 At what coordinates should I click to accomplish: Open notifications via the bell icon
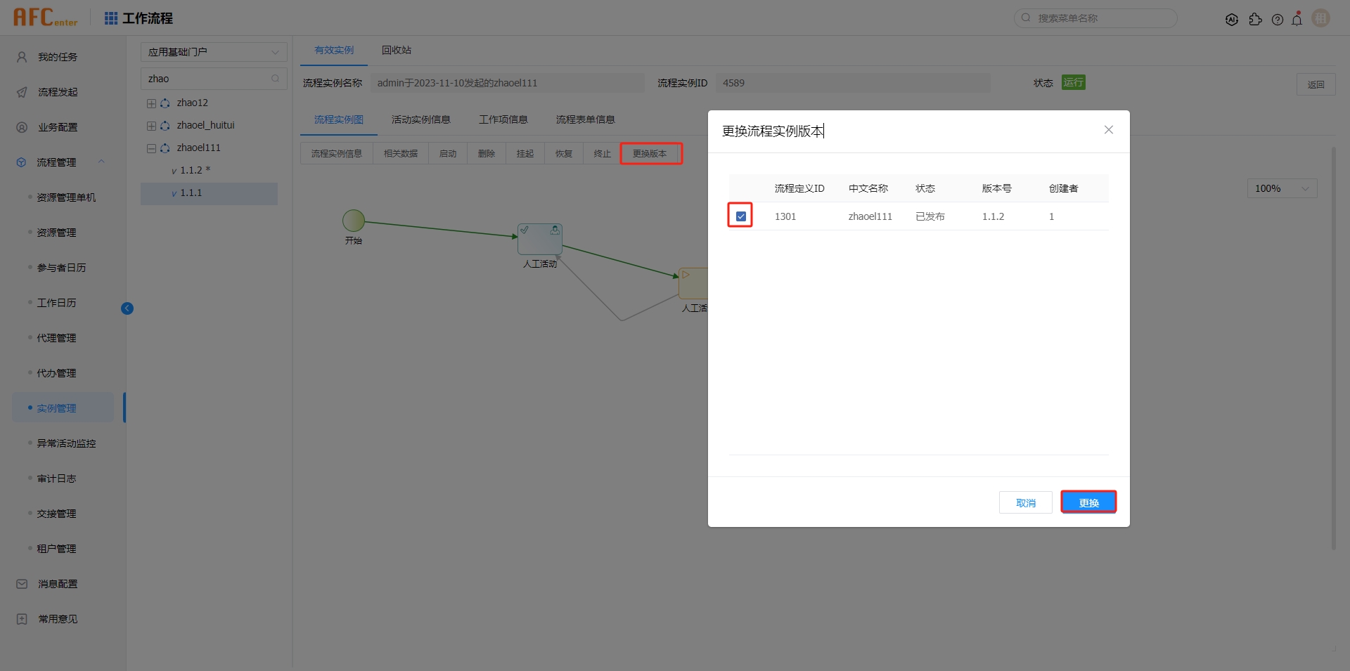pyautogui.click(x=1297, y=19)
